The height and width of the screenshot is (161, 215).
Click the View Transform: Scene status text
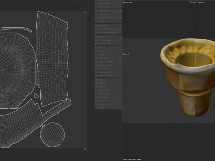click(132, 160)
